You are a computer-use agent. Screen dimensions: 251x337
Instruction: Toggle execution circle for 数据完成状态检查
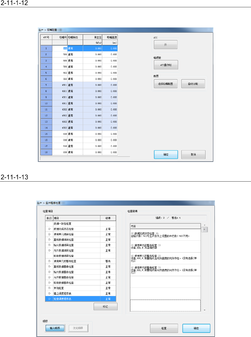49,229
